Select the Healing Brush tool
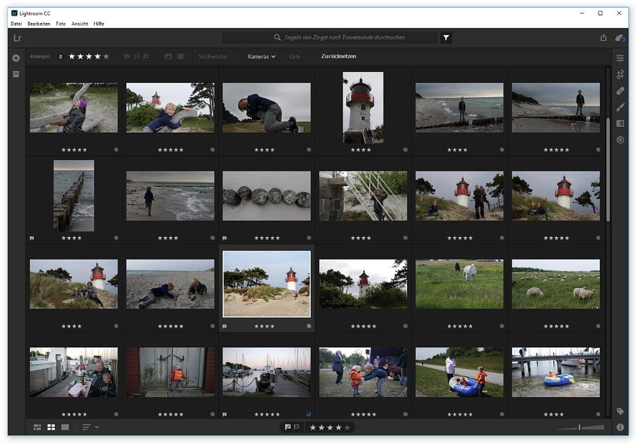638x445 pixels. 619,91
